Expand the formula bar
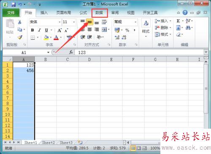 pos(206,52)
